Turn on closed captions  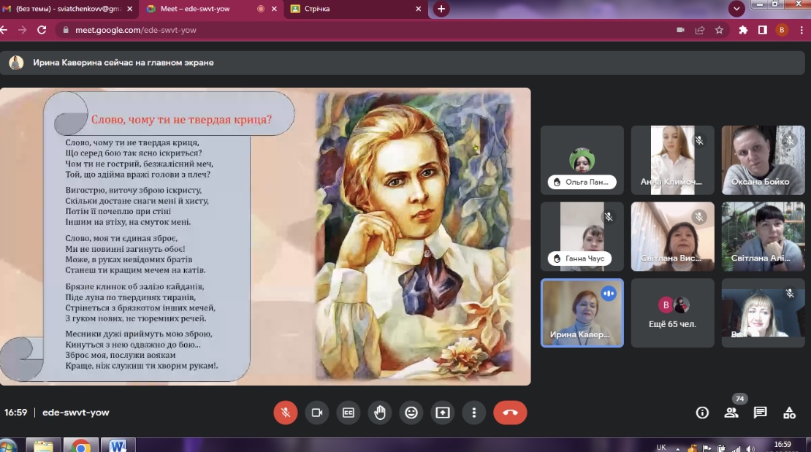click(x=349, y=412)
